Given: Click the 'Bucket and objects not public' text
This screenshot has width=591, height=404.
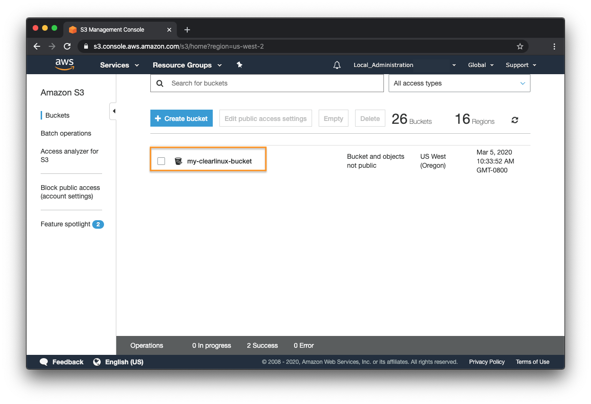Looking at the screenshot, I should point(375,161).
